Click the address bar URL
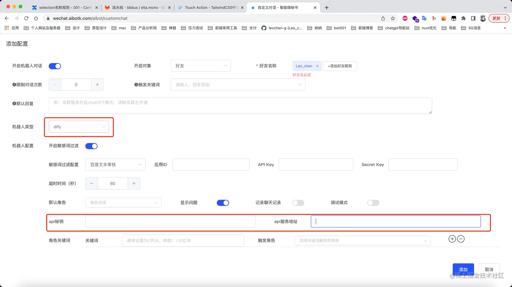Screen dimensions: 512x287 [90, 18]
